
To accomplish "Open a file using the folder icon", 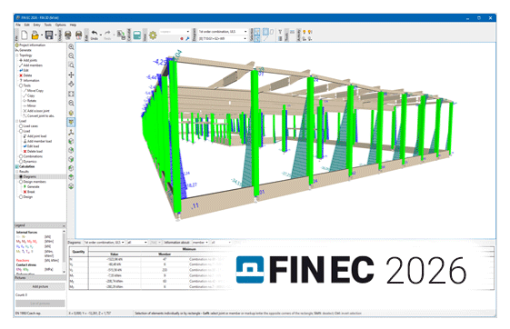I will 35,35.
